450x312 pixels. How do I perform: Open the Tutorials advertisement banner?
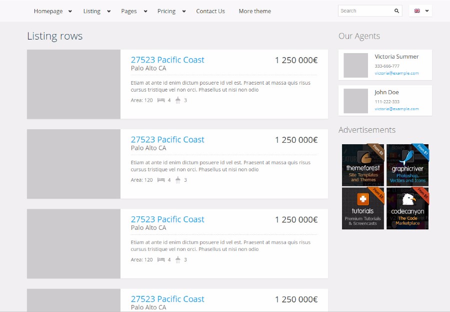[x=363, y=208]
